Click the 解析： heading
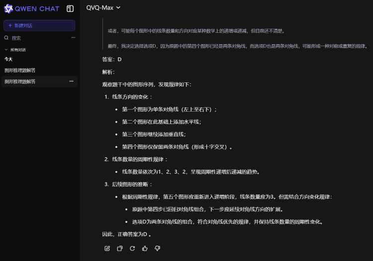 (x=108, y=72)
